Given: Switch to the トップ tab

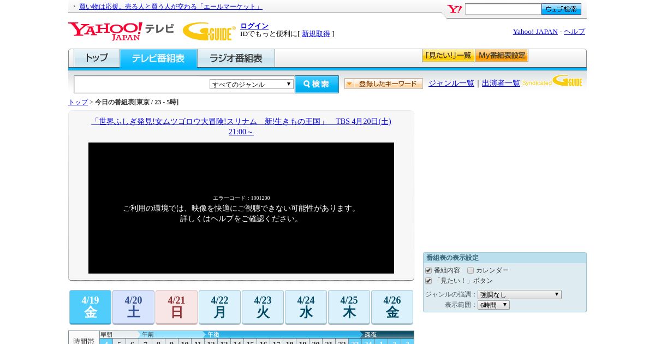Looking at the screenshot, I should click(97, 58).
